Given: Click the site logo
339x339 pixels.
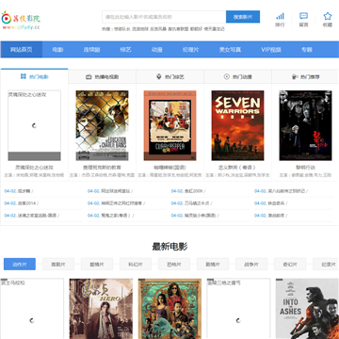Looking at the screenshot, I should pyautogui.click(x=21, y=20).
